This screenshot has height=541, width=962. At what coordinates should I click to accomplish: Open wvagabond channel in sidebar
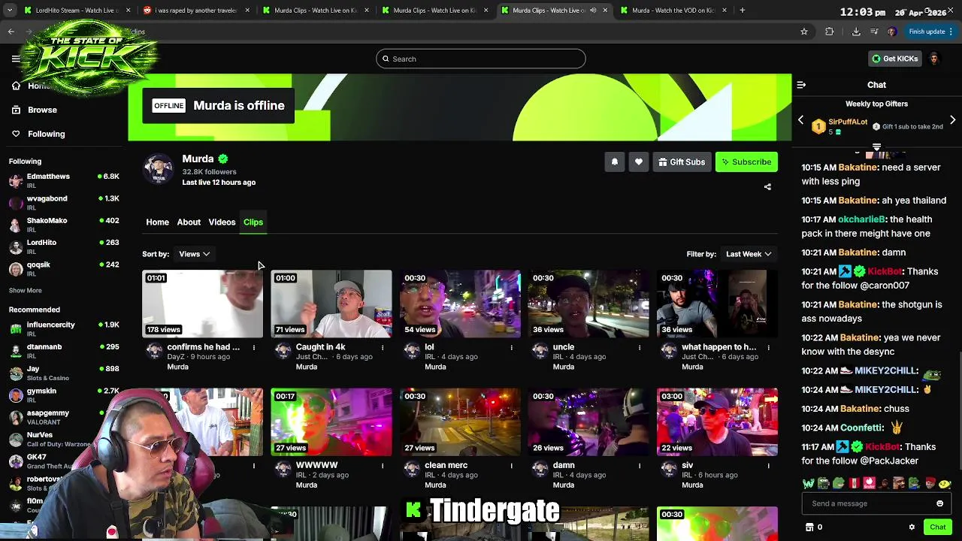[x=64, y=202]
